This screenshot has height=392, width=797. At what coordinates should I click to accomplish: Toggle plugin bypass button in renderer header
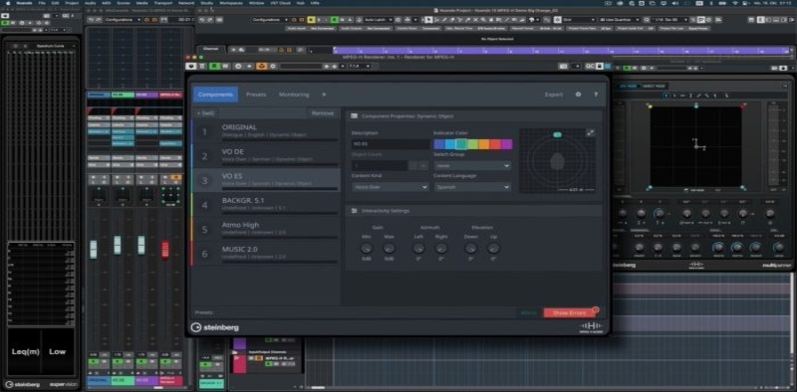pyautogui.click(x=191, y=66)
